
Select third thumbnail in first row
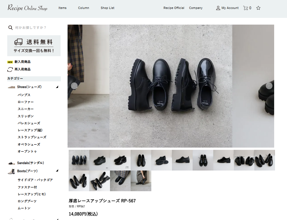pos(120,160)
